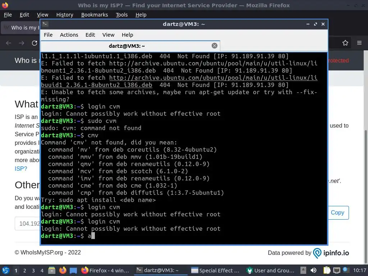Select the 'Who is my ISP' Firefox tab
Screen dimensions: 368x276
click(20, 28)
